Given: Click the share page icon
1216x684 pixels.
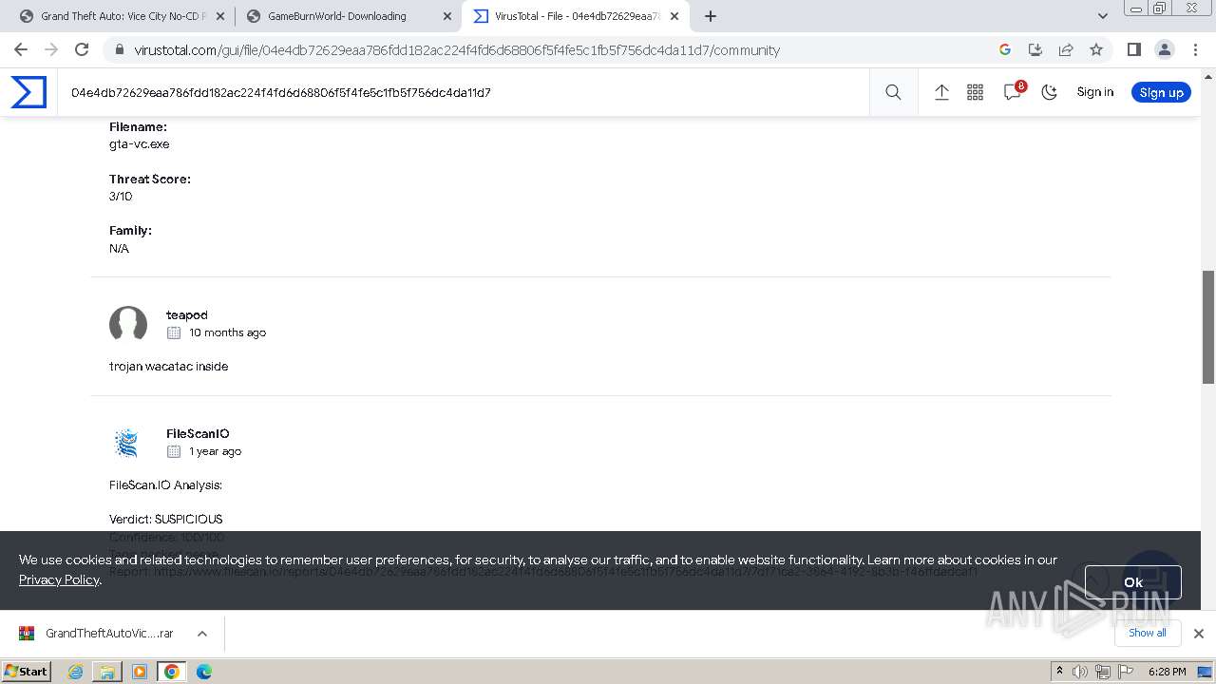Looking at the screenshot, I should click(1066, 49).
